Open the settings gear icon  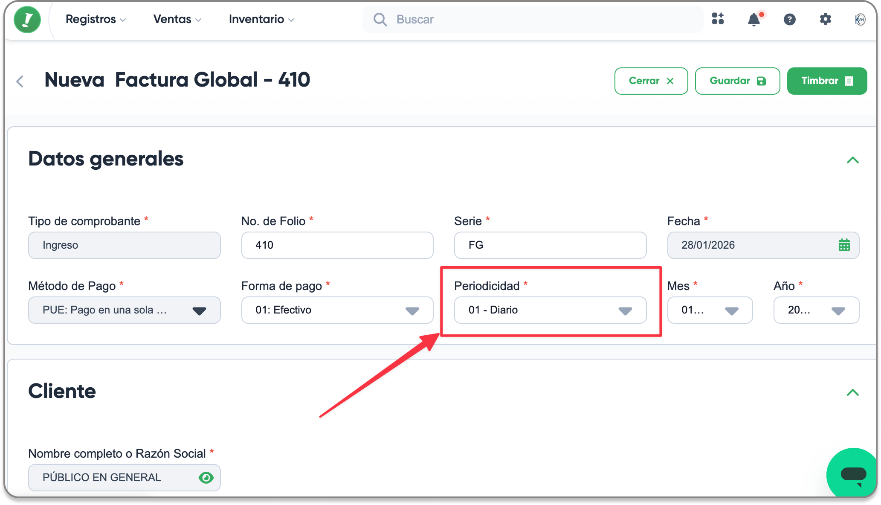[826, 19]
